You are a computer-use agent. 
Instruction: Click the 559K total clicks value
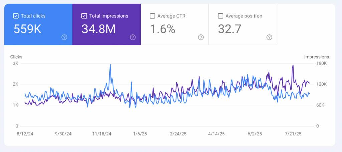[x=27, y=29]
